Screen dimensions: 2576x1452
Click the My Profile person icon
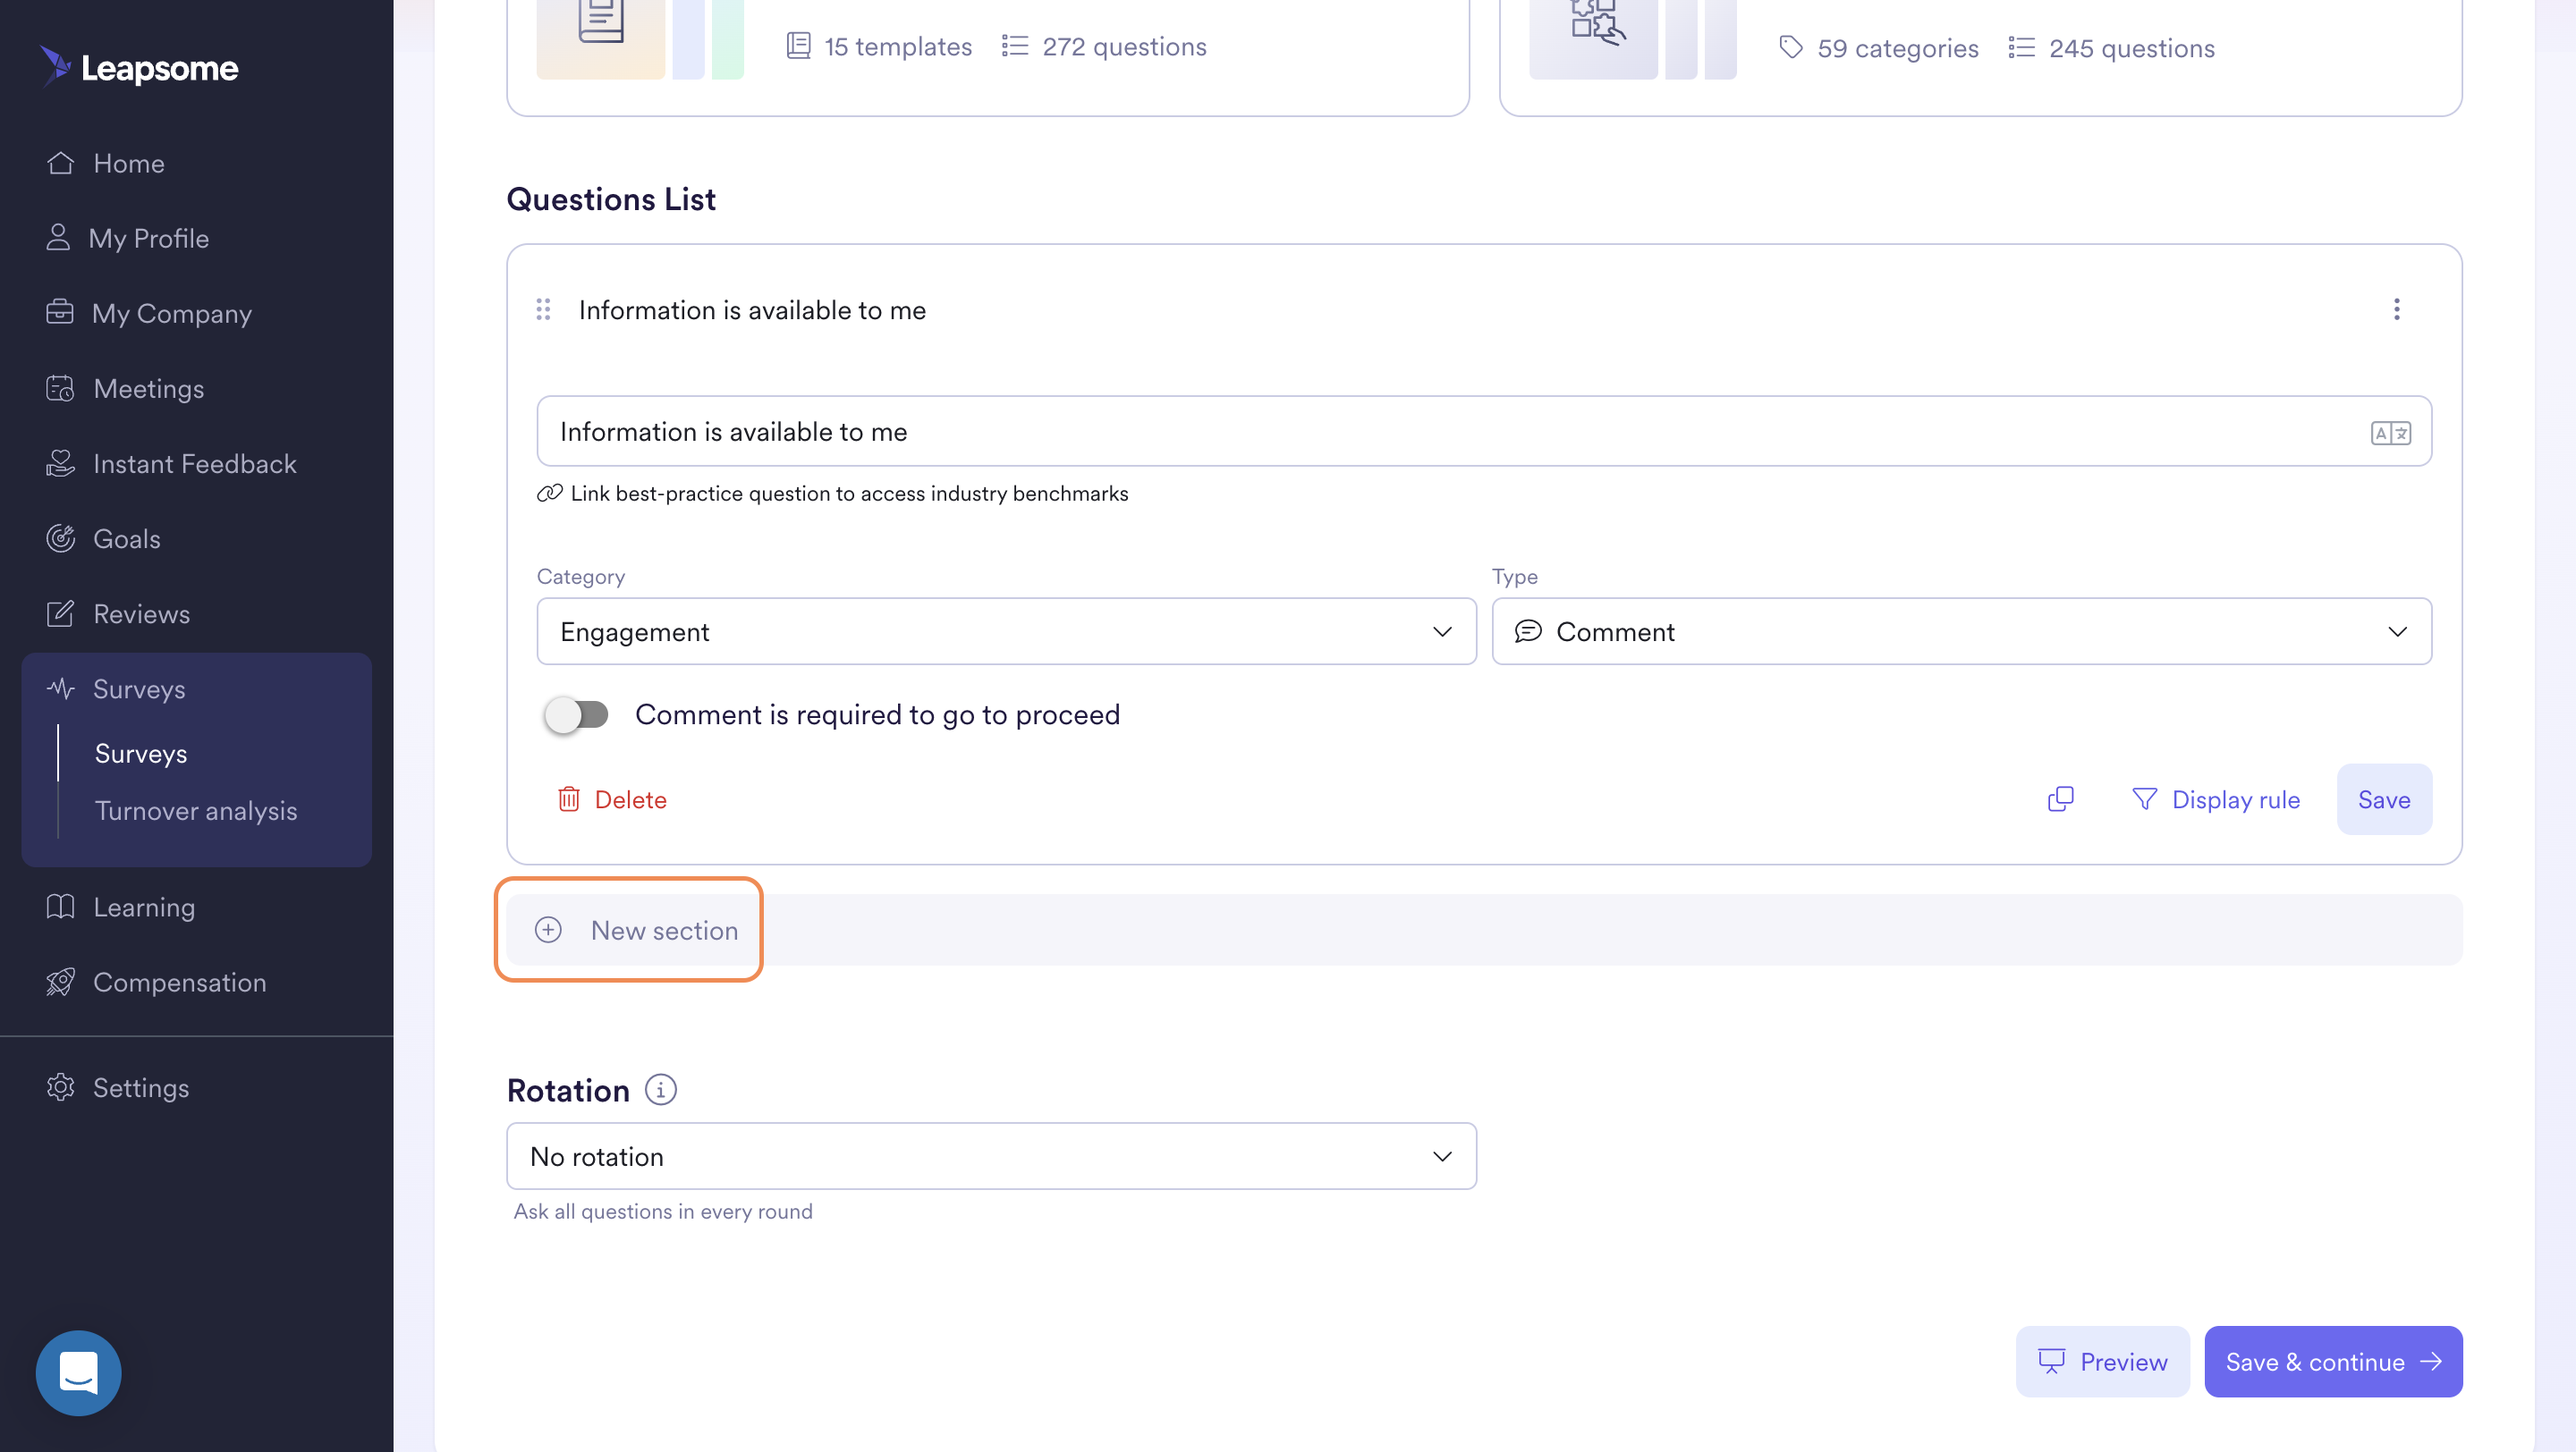tap(58, 237)
